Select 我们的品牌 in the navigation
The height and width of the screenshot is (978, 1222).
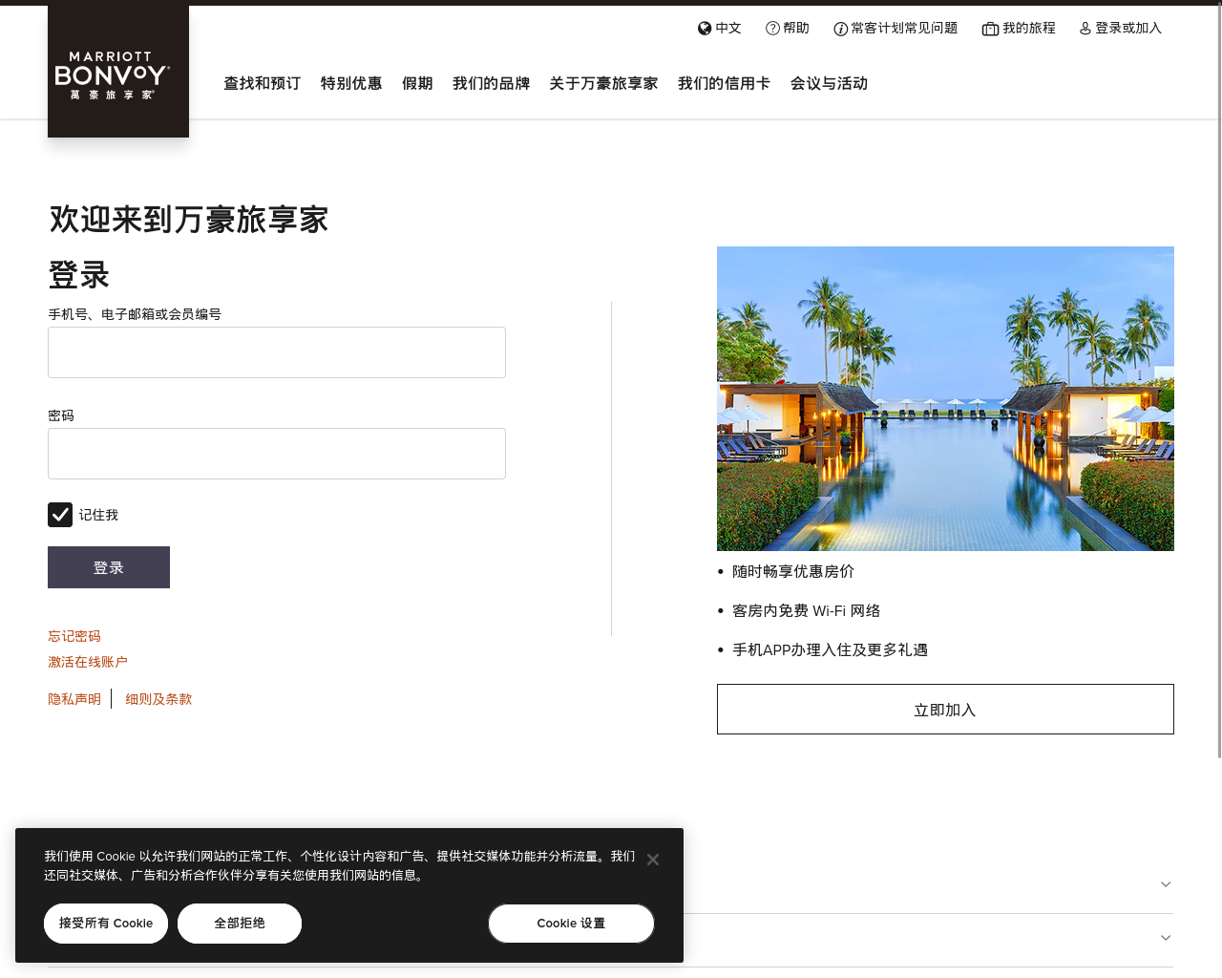[491, 84]
